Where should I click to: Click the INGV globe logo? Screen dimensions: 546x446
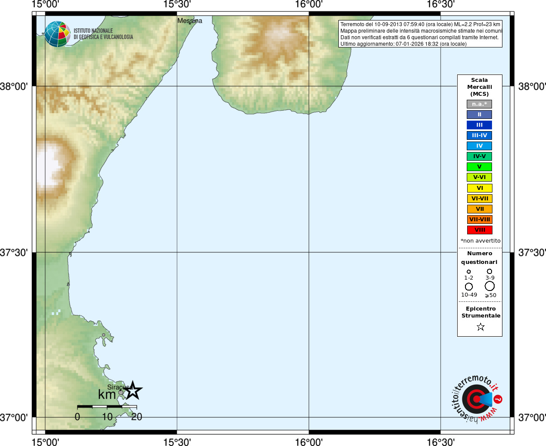[57, 34]
